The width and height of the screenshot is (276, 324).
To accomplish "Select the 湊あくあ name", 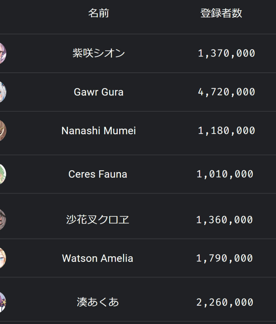I will point(98,302).
